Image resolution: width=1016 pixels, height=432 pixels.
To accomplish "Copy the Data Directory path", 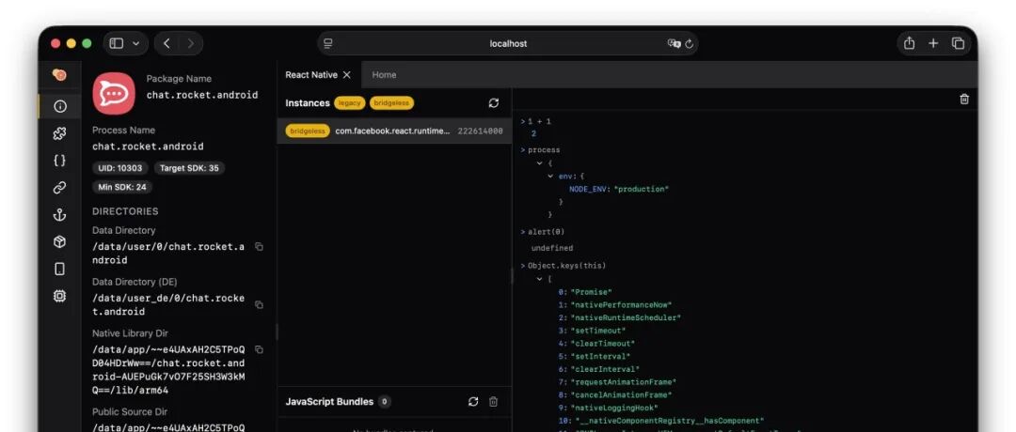I will (259, 246).
